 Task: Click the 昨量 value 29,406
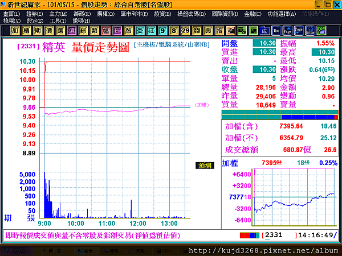click(x=266, y=96)
